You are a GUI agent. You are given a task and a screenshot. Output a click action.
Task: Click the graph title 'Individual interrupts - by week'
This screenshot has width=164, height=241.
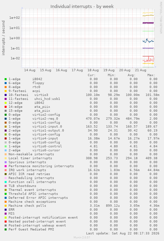coord(82,7)
